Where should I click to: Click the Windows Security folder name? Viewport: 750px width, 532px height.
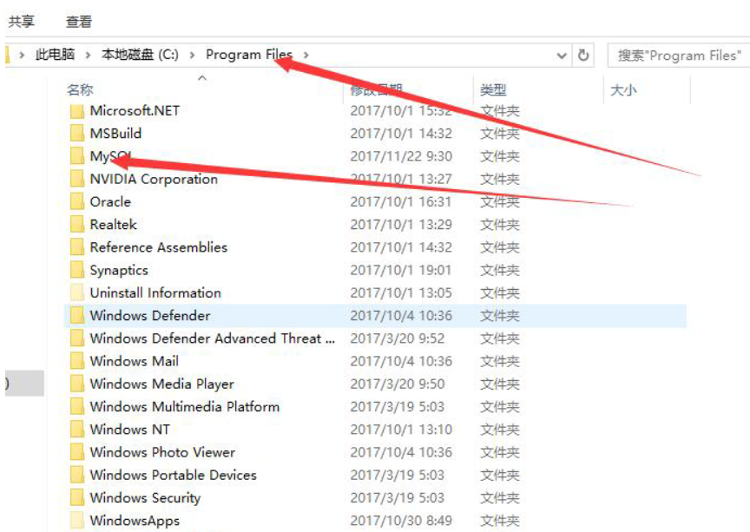pyautogui.click(x=146, y=498)
